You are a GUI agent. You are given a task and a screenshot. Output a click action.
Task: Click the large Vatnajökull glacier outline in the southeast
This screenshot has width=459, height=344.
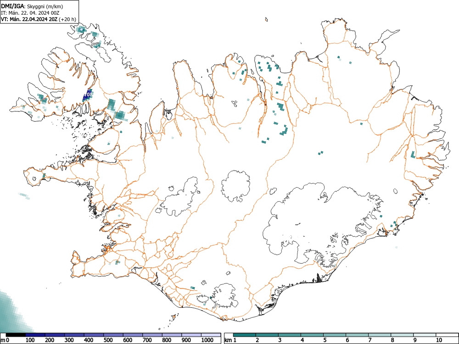(323, 223)
